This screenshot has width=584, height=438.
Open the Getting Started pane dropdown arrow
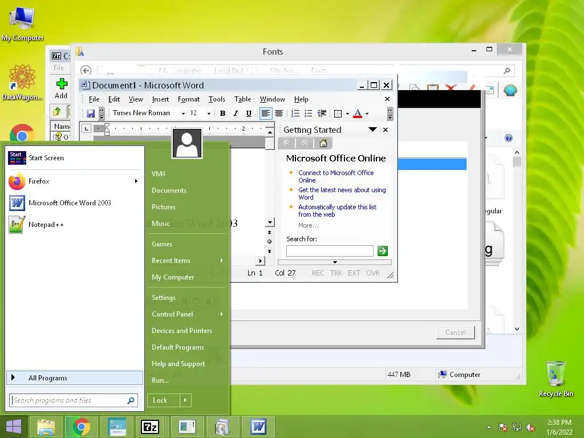(372, 129)
